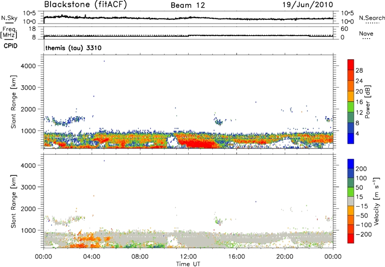Click the 'Time UT' axis label
Viewport: 385px width, 267px height.
pos(188,264)
